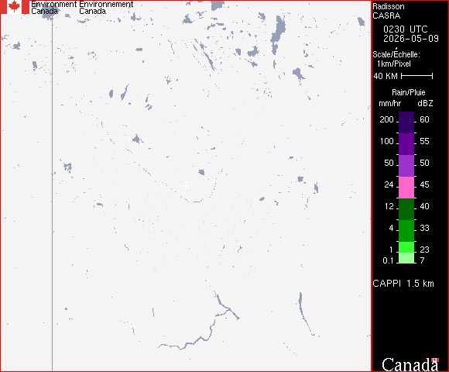Click the large lake at top right
Screen dimensions: 449x372
click(278, 34)
